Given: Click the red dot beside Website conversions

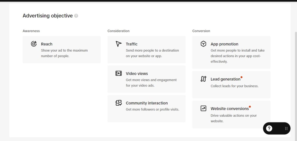Looking at the screenshot, I should 250,106.
